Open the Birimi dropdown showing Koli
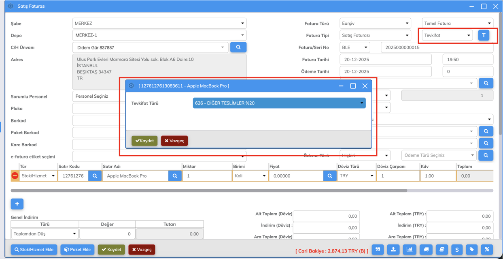This screenshot has height=259, width=503. pos(250,176)
